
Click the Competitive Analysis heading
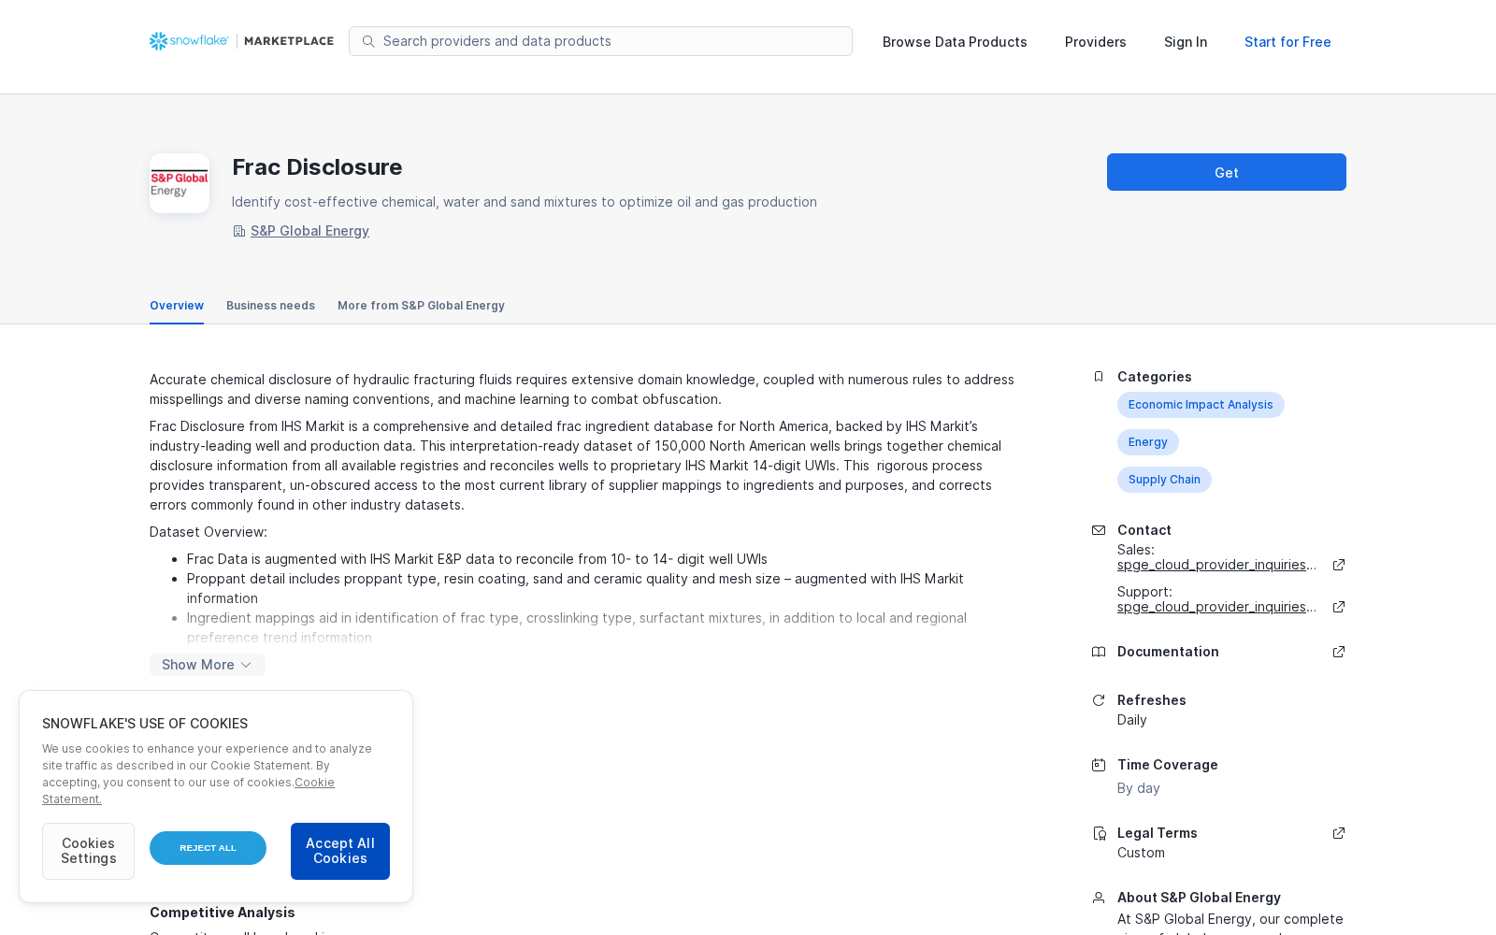223,913
